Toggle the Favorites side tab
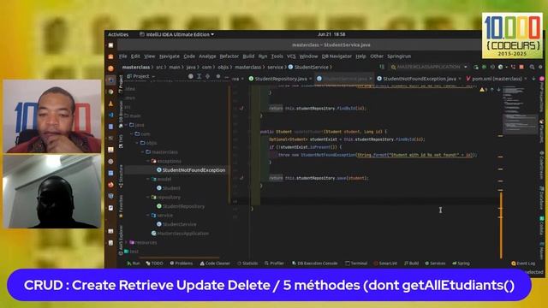This screenshot has width=548, height=308. click(x=121, y=206)
